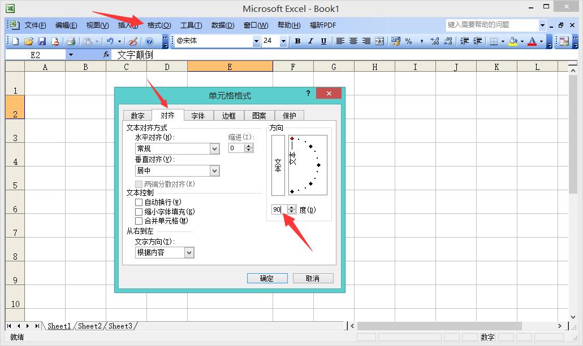Expand the Name Box dropdown
The image size is (583, 346).
(x=71, y=55)
